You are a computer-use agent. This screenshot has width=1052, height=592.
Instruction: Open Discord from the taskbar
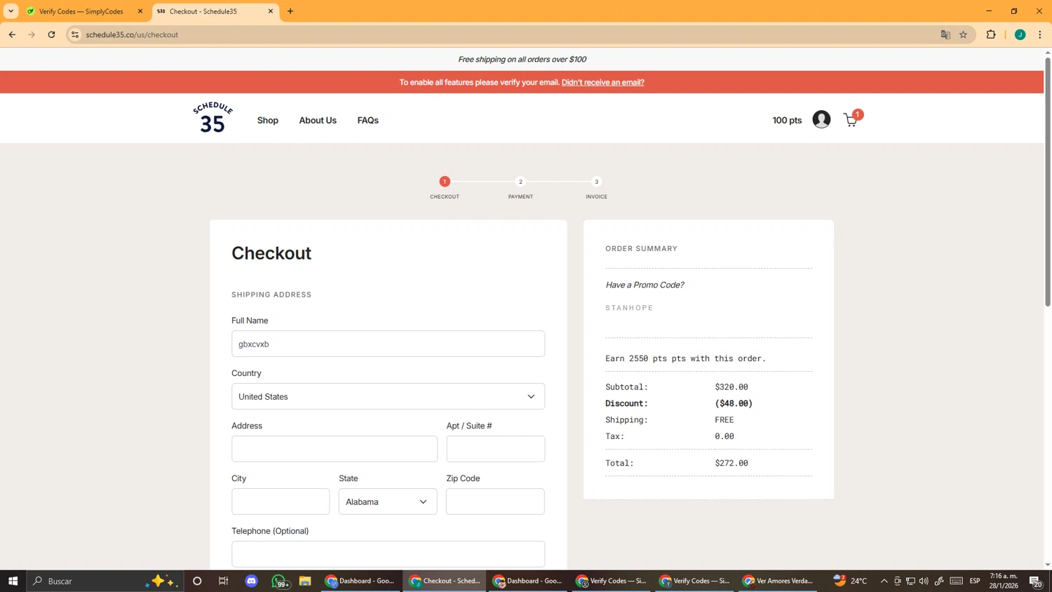252,581
